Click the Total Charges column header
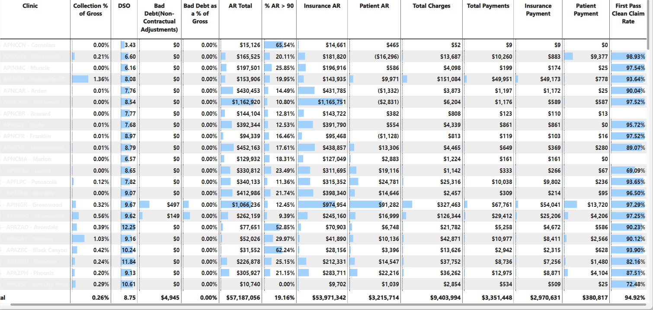Viewport: 653px width, 310px height. point(431,6)
